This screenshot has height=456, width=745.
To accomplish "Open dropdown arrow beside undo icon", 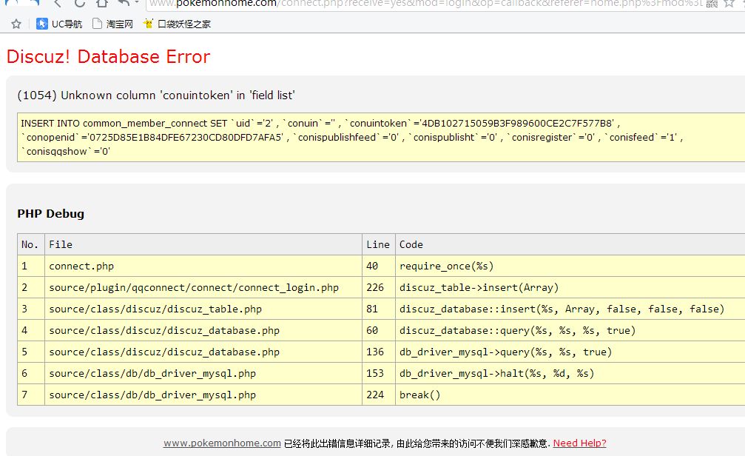I will coord(137,3).
